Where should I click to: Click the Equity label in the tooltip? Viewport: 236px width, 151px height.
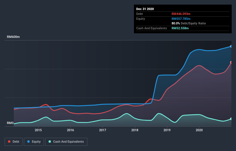[x=141, y=19]
